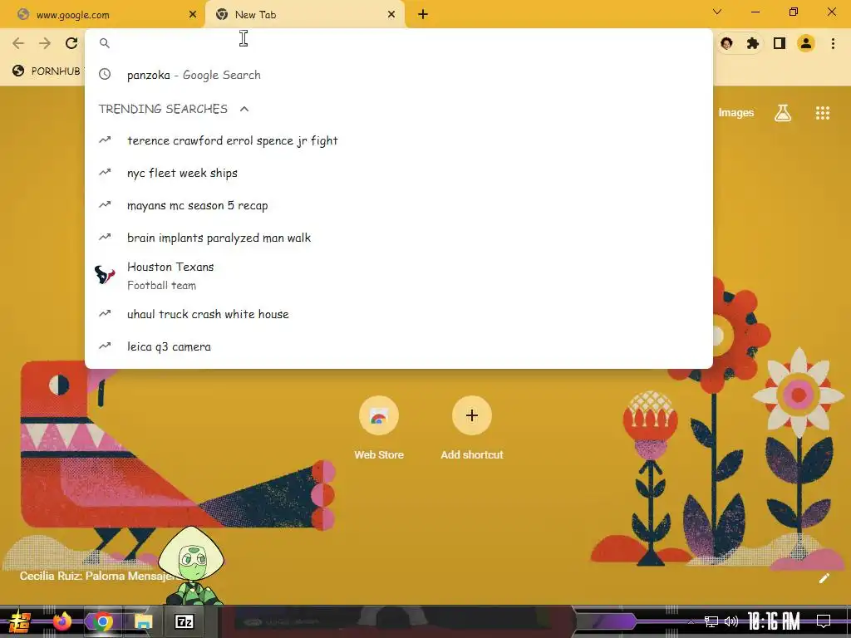Open the Start menu on taskbar
Image resolution: width=851 pixels, height=638 pixels.
tap(20, 621)
